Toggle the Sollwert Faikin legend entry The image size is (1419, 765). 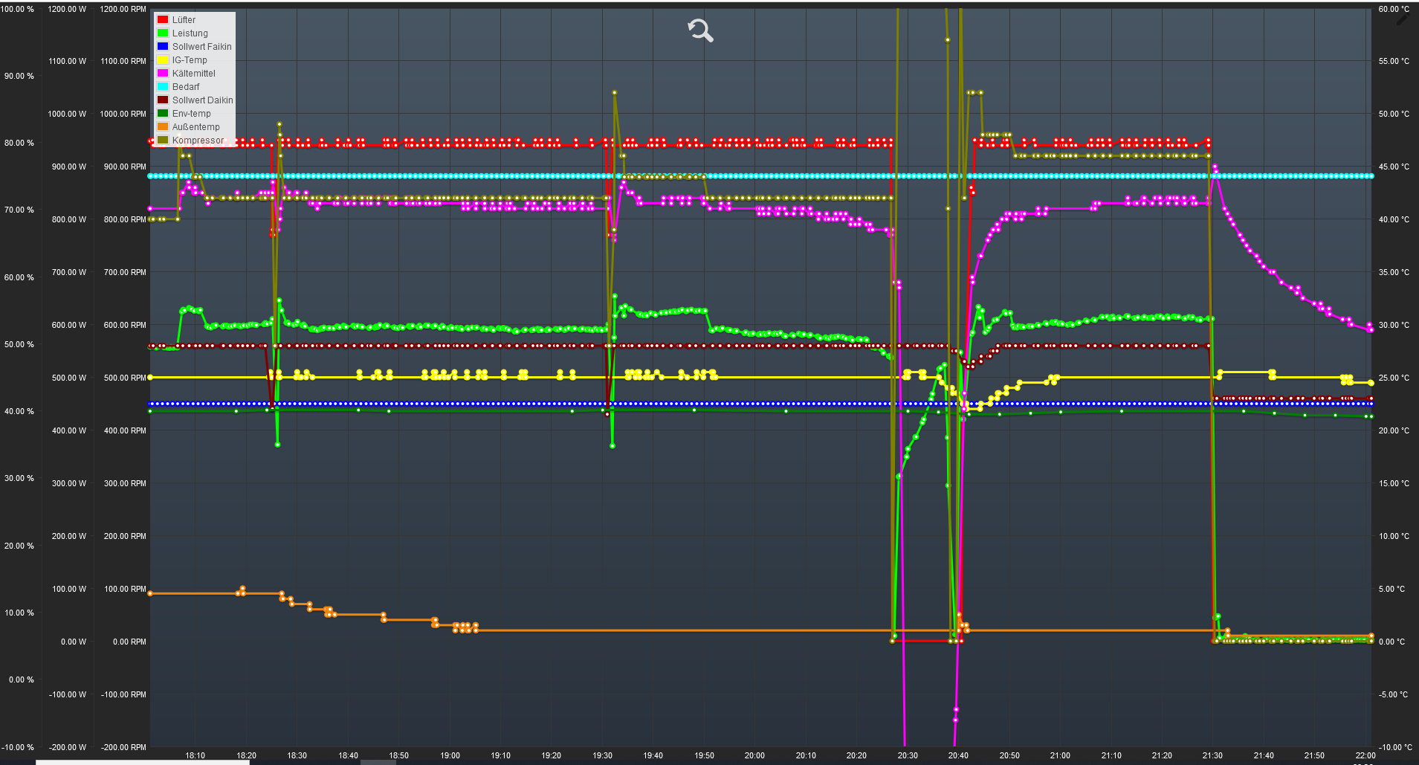[201, 47]
